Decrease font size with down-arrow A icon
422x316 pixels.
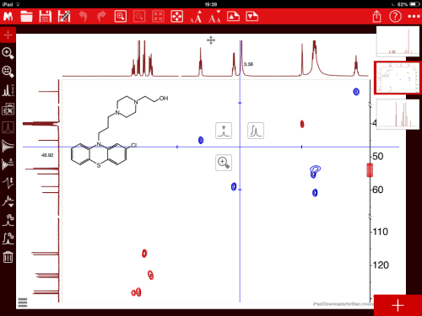(x=215, y=17)
